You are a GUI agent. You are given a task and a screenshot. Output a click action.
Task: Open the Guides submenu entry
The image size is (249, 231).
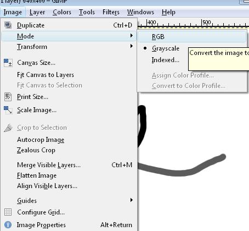(69, 201)
